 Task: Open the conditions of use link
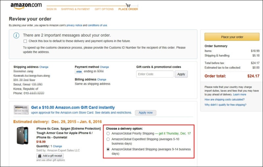[x=97, y=26]
